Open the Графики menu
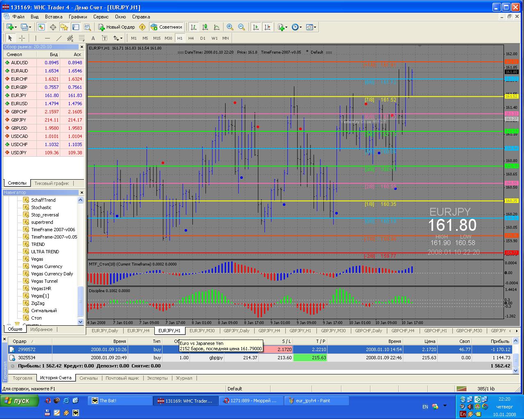Viewport: 524px width, 419px height. point(78,17)
